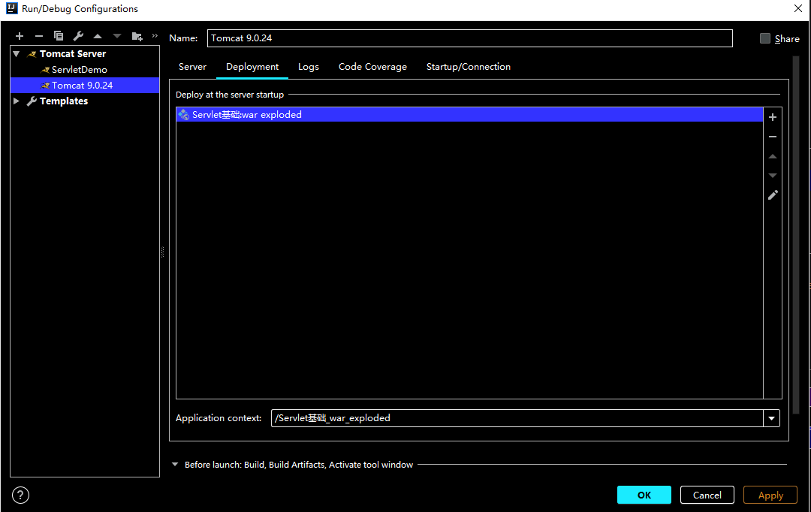Image resolution: width=811 pixels, height=512 pixels.
Task: Move configuration down in left toolbar
Action: (117, 36)
